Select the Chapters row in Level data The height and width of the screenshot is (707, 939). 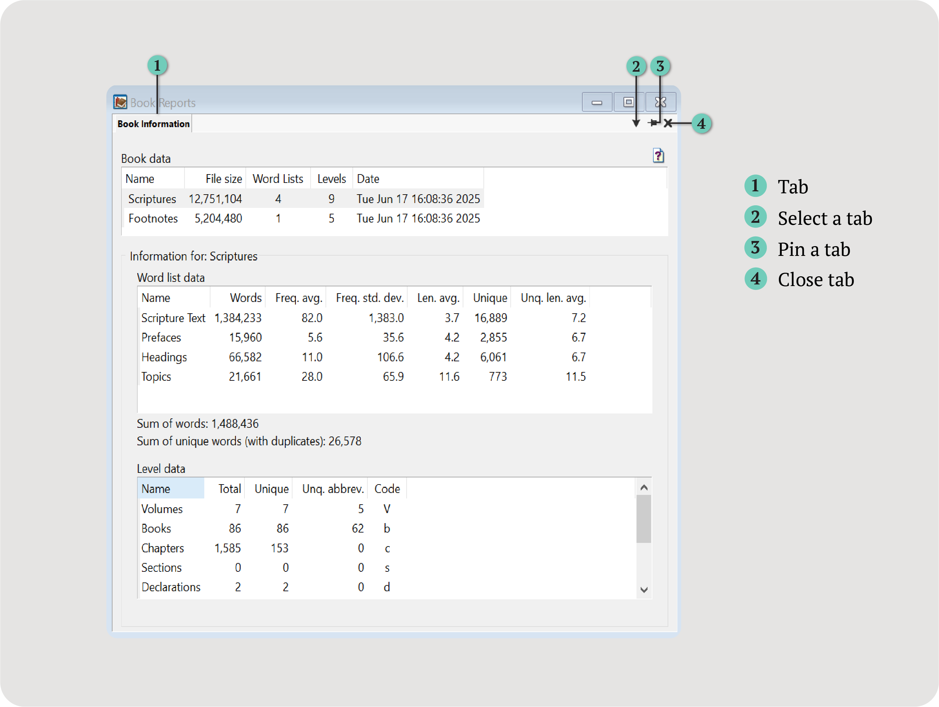[162, 548]
